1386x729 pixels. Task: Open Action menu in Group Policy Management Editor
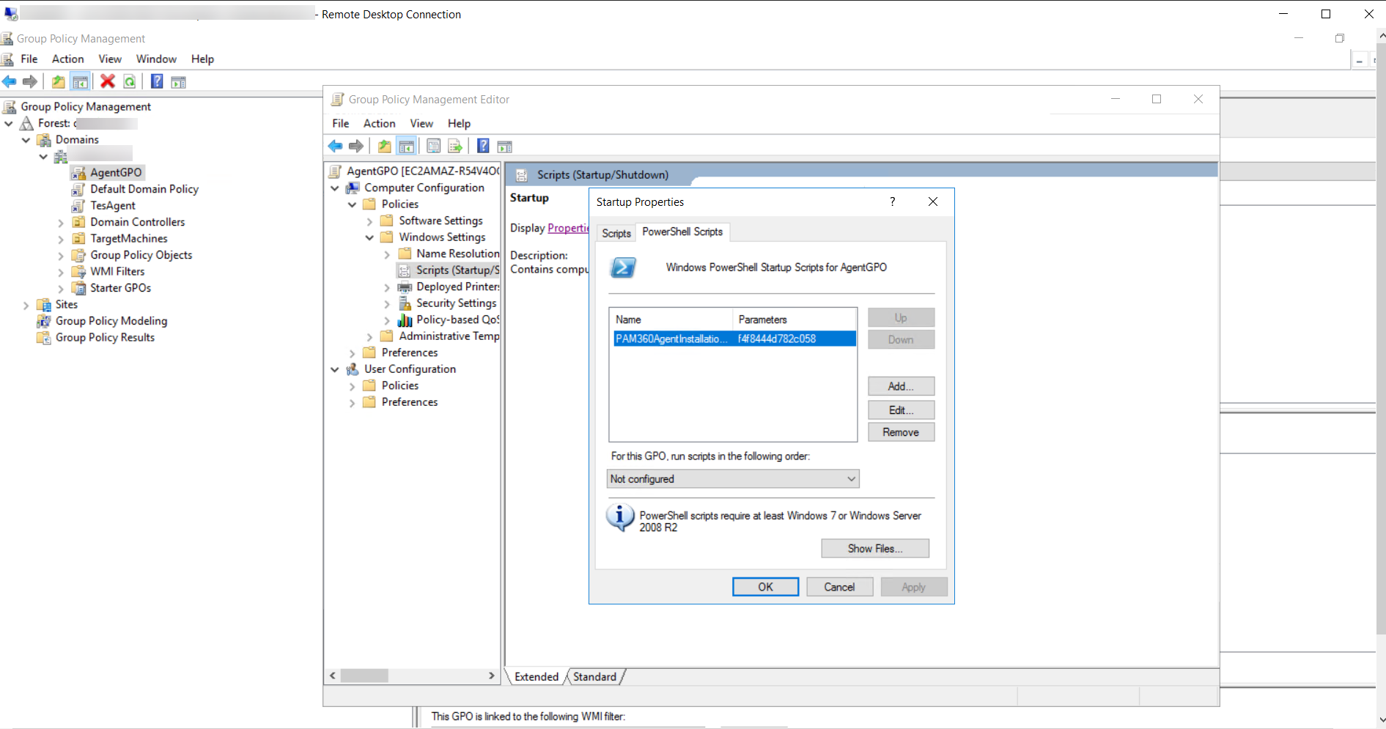click(379, 123)
